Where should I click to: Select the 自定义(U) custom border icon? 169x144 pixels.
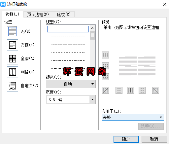coord(13,86)
